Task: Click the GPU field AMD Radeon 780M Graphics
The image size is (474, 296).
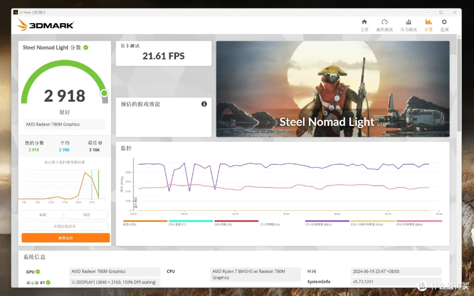Action: coord(115,271)
